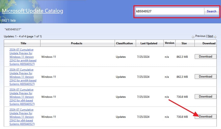221x129 pixels.
Task: Sort by the Products column header
Action: coord(76,43)
